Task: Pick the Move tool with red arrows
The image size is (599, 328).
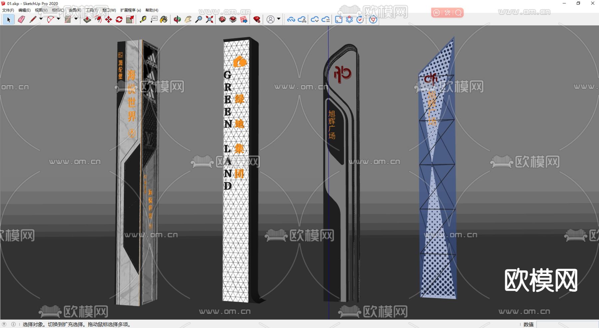Action: [x=108, y=20]
